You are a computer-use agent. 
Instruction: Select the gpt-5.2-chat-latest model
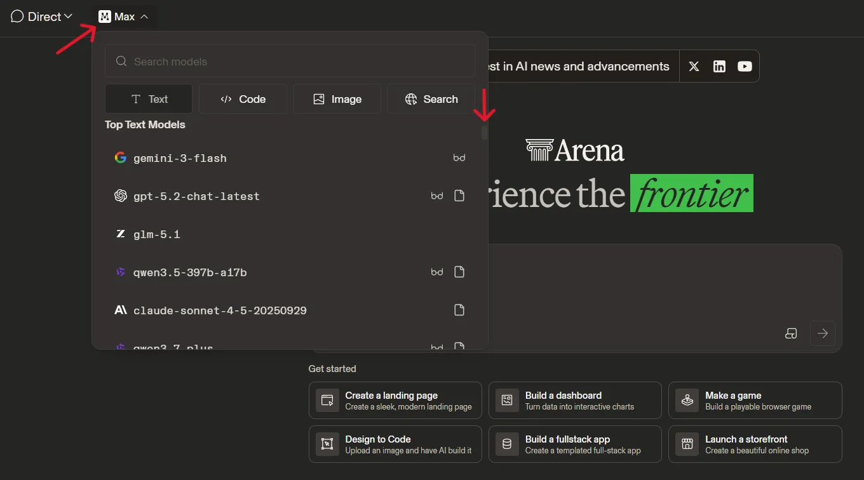click(290, 196)
